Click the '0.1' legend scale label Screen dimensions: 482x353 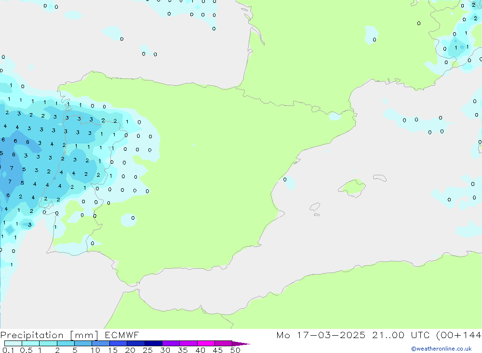[8, 350]
